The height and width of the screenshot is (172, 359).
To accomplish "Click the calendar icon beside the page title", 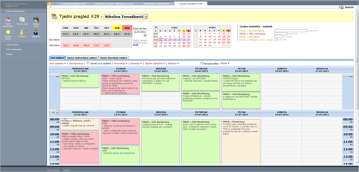I will click(55, 17).
